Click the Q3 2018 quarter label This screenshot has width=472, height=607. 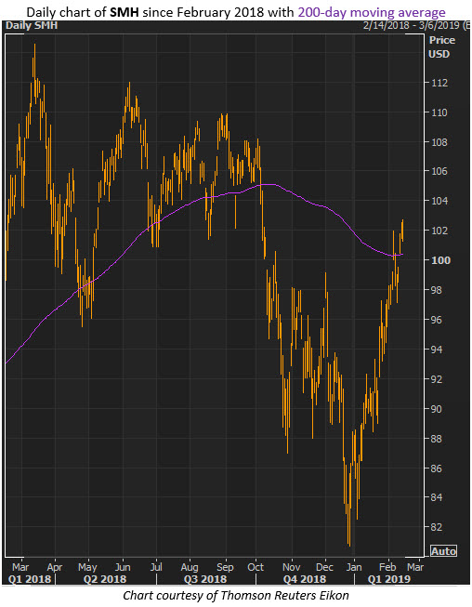205,579
